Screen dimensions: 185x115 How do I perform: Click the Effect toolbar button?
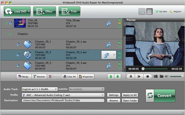tap(44, 11)
